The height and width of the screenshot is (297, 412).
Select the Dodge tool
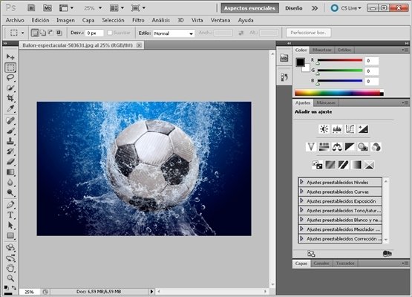click(x=10, y=192)
